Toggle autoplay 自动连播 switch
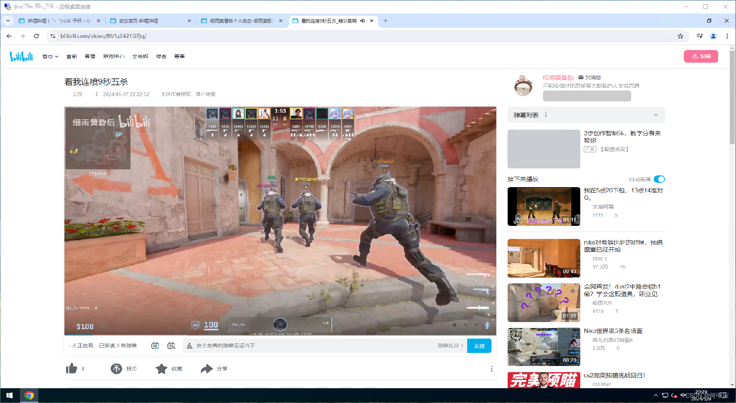 (x=659, y=179)
